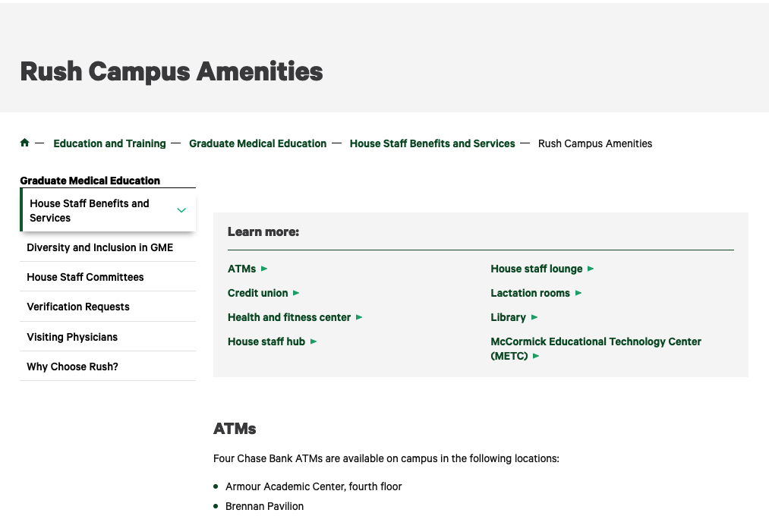Open Why Choose Rush? sidebar item
This screenshot has width=769, height=516.
(72, 367)
